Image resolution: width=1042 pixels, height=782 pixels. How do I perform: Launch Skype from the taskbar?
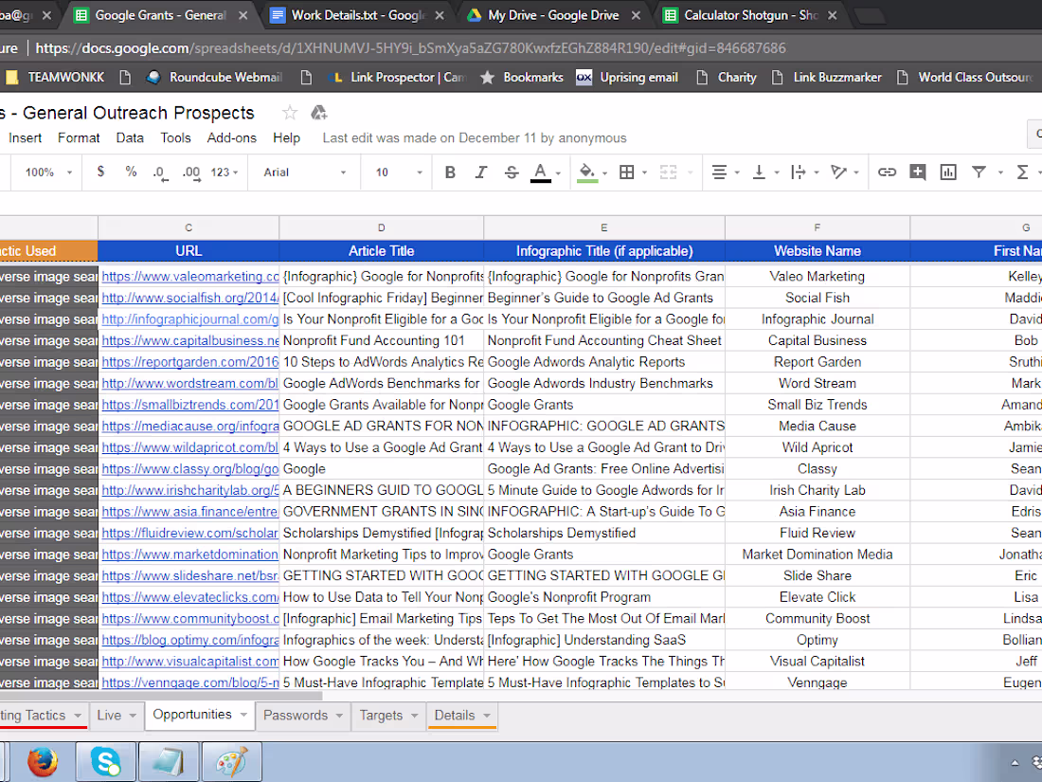[x=105, y=760]
